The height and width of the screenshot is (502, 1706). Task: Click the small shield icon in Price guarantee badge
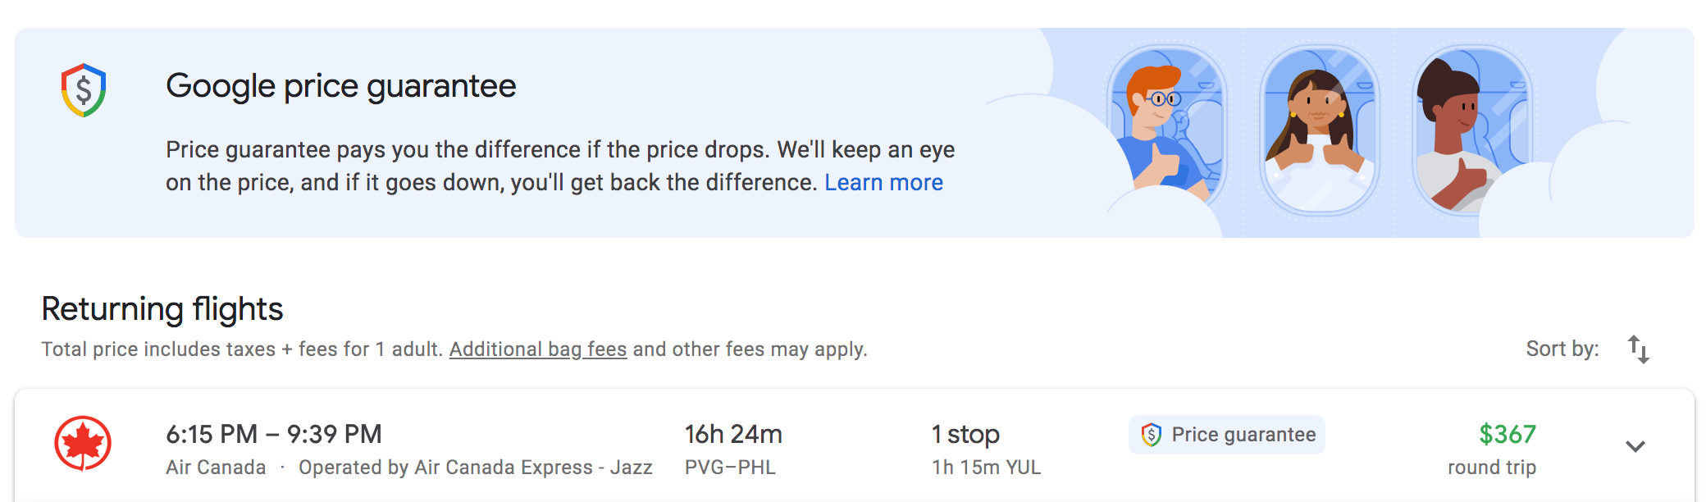click(1151, 435)
